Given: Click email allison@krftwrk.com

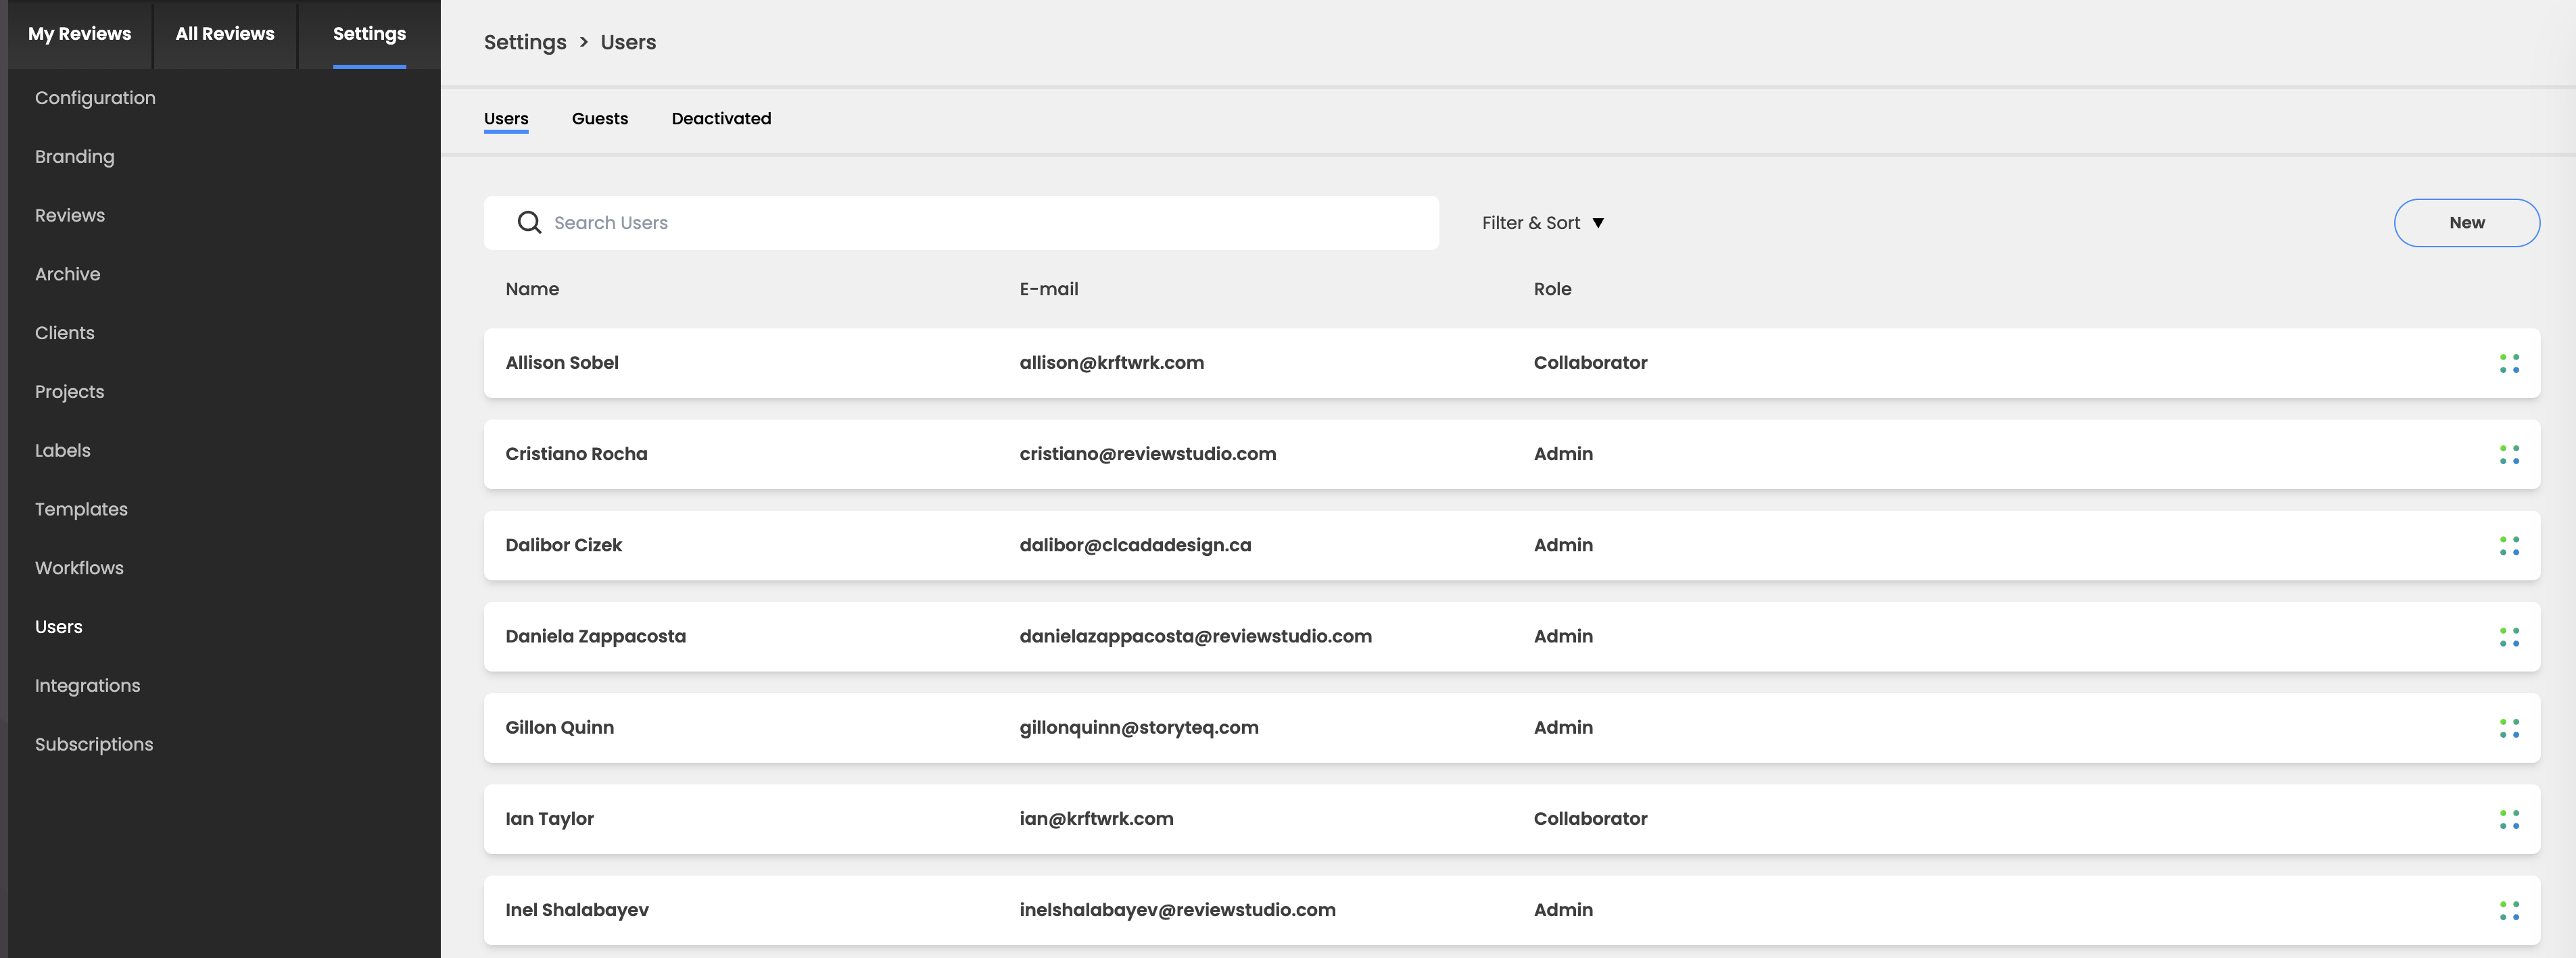Looking at the screenshot, I should pyautogui.click(x=1111, y=363).
